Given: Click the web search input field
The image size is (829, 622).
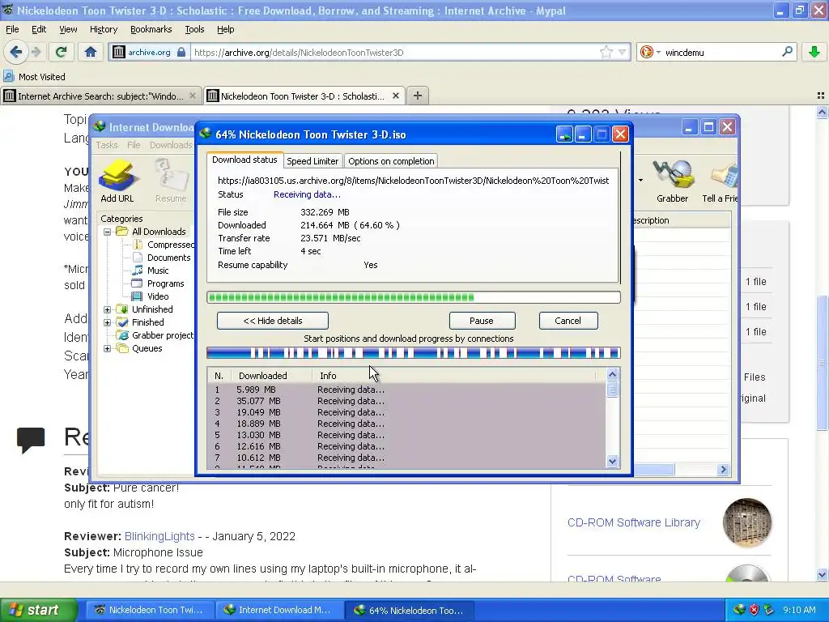Looking at the screenshot, I should click(721, 52).
